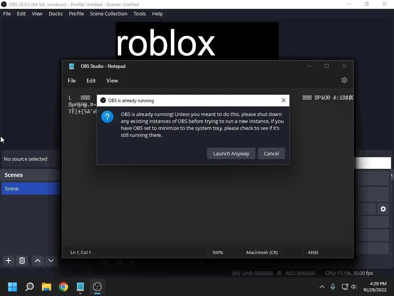Screen dimensions: 394x296
Task: Click the 100% zoom level in Notepad status bar
Action: point(218,252)
